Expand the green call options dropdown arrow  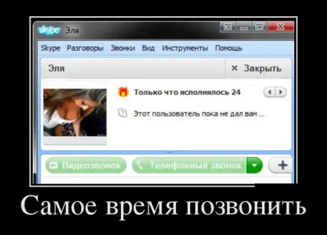pyautogui.click(x=254, y=165)
